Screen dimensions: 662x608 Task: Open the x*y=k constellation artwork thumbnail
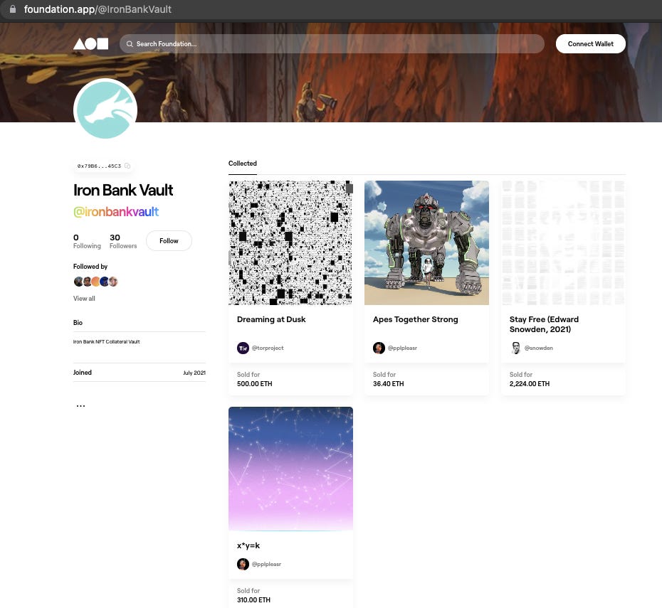tap(290, 469)
